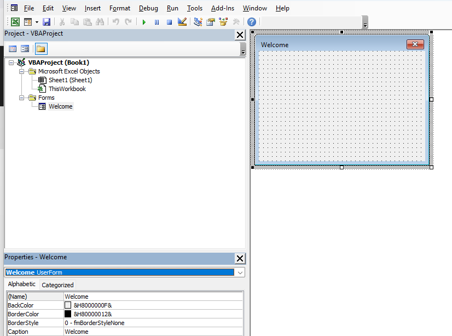
Task: Open the object selector dropdown showing Welcome UserForm
Action: [x=240, y=272]
